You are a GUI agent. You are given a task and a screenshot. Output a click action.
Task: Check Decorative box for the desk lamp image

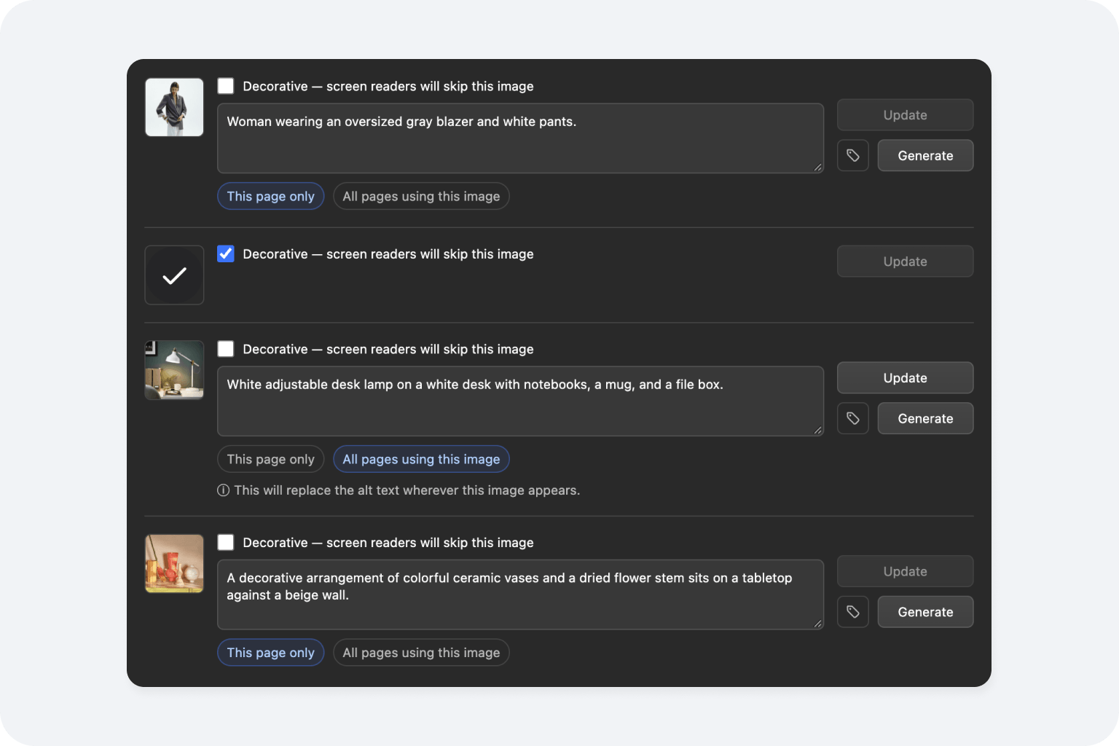(226, 349)
